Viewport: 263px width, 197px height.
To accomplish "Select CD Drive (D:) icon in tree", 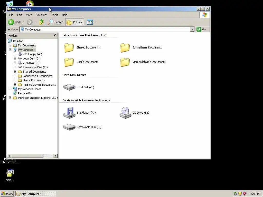I will tap(20, 63).
